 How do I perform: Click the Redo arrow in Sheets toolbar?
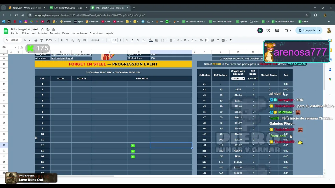30,40
